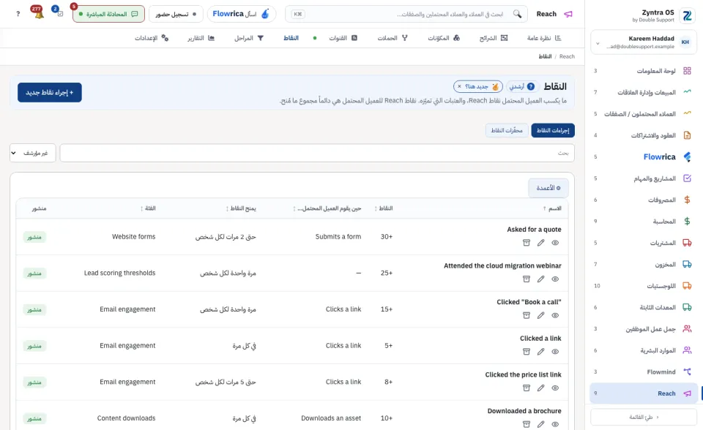Archive the "Asked for a quote" action
Image resolution: width=703 pixels, height=430 pixels.
tap(527, 243)
